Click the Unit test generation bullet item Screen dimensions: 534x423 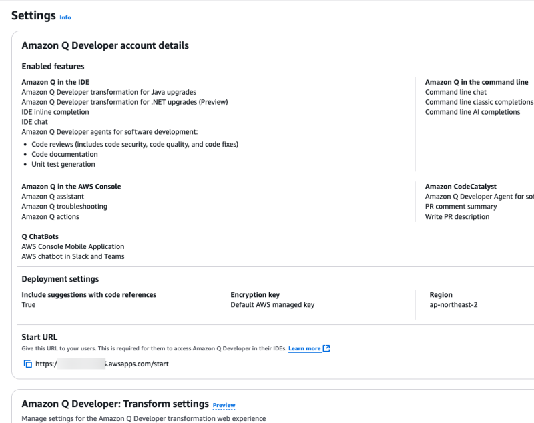click(63, 164)
